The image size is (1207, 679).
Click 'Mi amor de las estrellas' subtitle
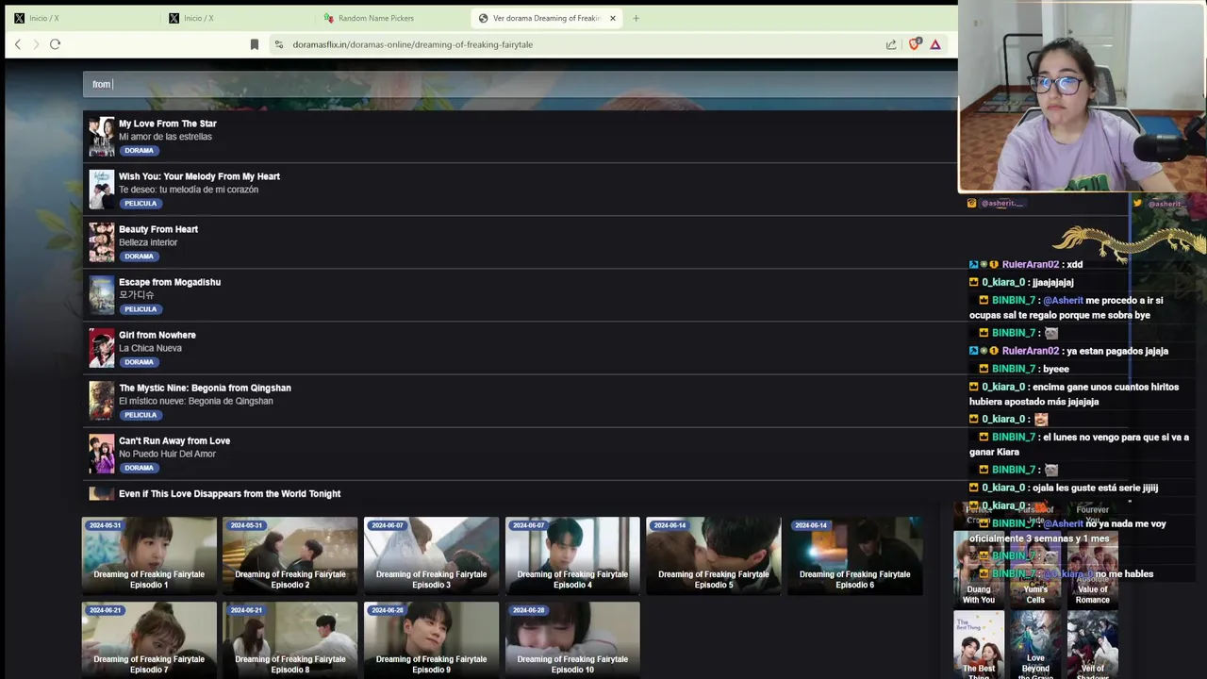[x=165, y=137]
